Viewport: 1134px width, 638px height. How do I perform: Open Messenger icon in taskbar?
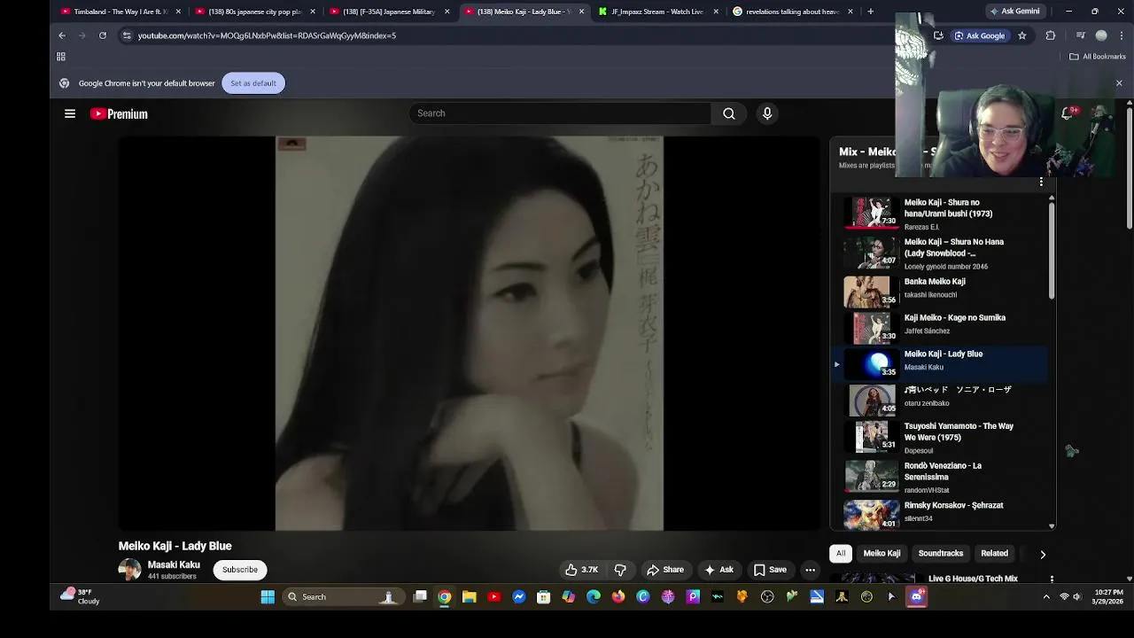519,596
